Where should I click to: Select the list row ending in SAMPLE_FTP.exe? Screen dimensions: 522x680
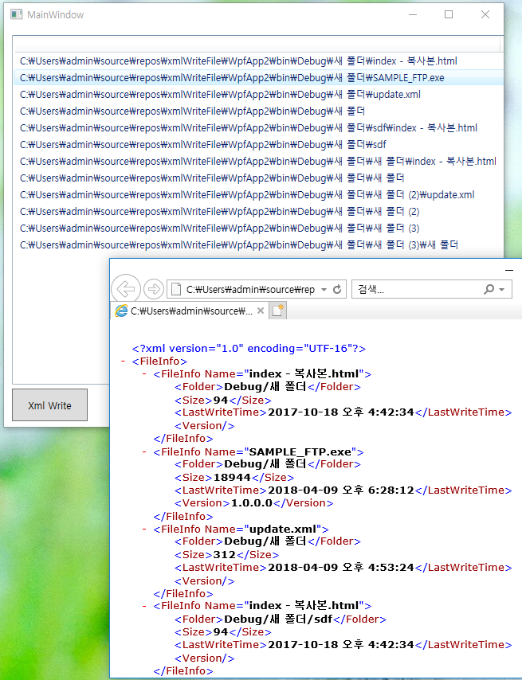click(258, 78)
